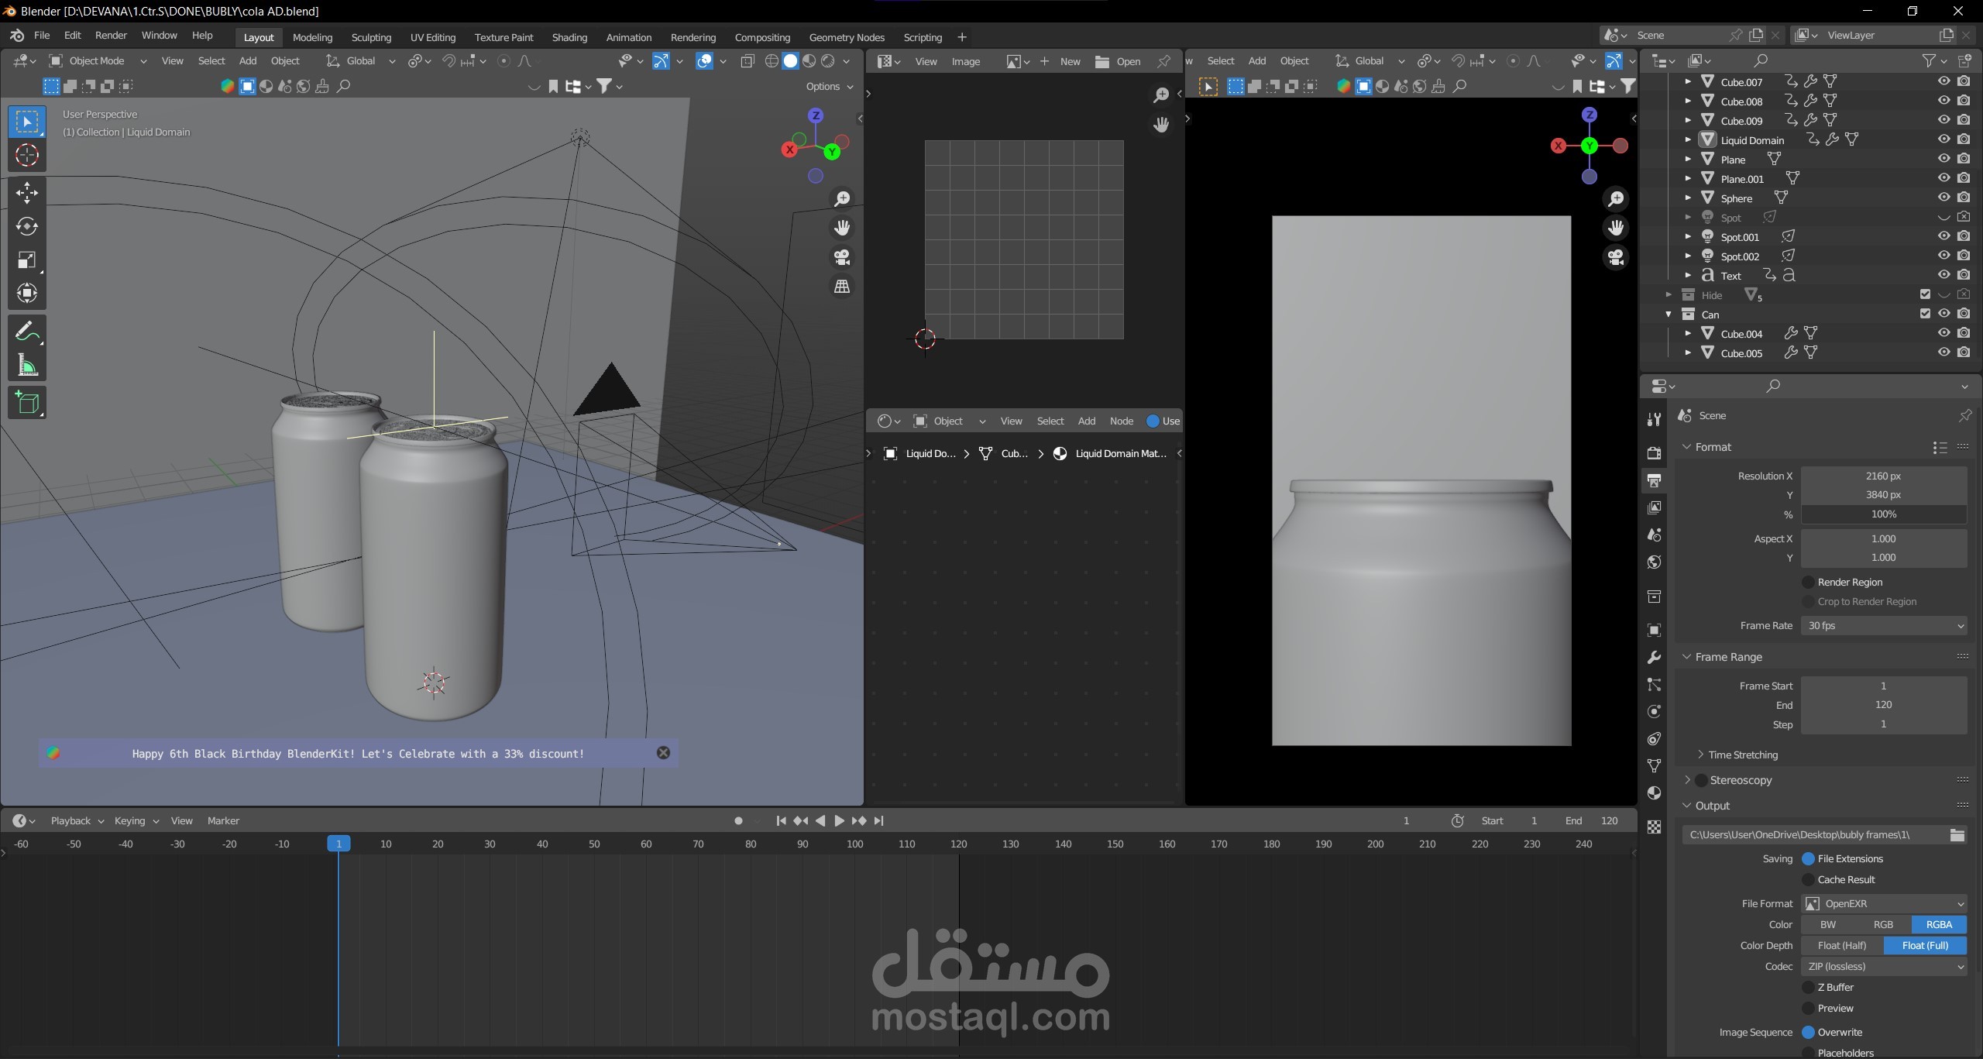This screenshot has width=1983, height=1059.
Task: Enable the Render Region checkbox
Action: click(1809, 583)
